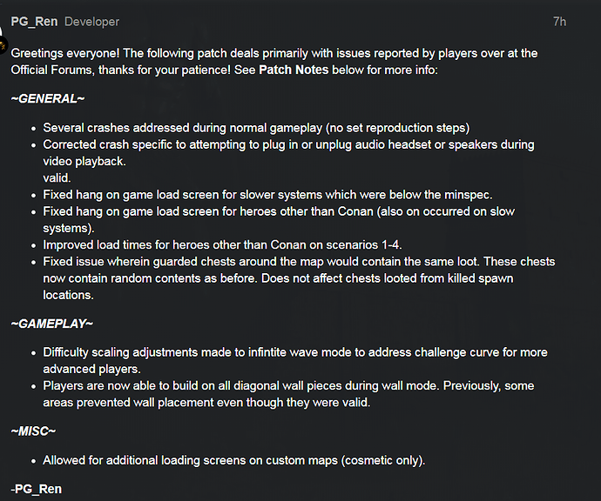
Task: Click the -PG_Ren signature at bottom
Action: coord(36,489)
